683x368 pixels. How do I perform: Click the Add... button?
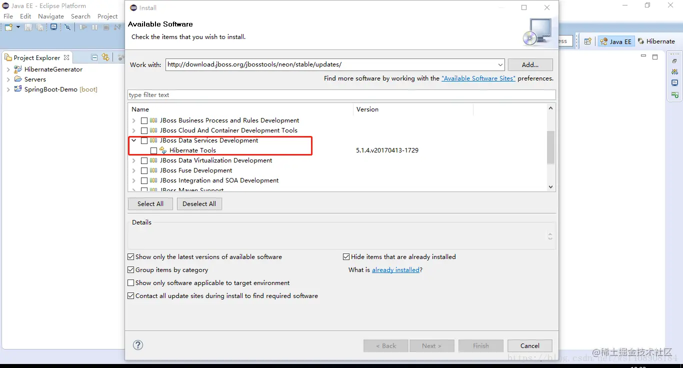[530, 64]
